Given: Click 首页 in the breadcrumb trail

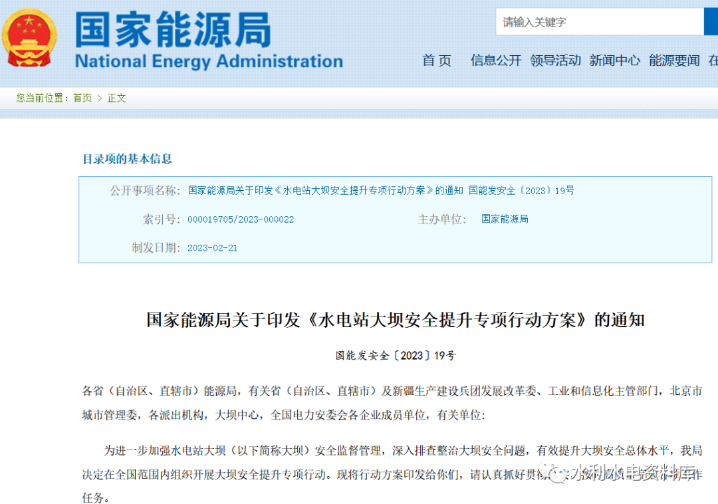Looking at the screenshot, I should click(x=82, y=98).
